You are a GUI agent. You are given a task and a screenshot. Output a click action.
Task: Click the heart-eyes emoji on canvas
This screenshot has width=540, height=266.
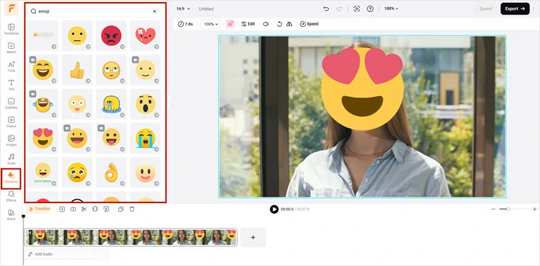(363, 89)
